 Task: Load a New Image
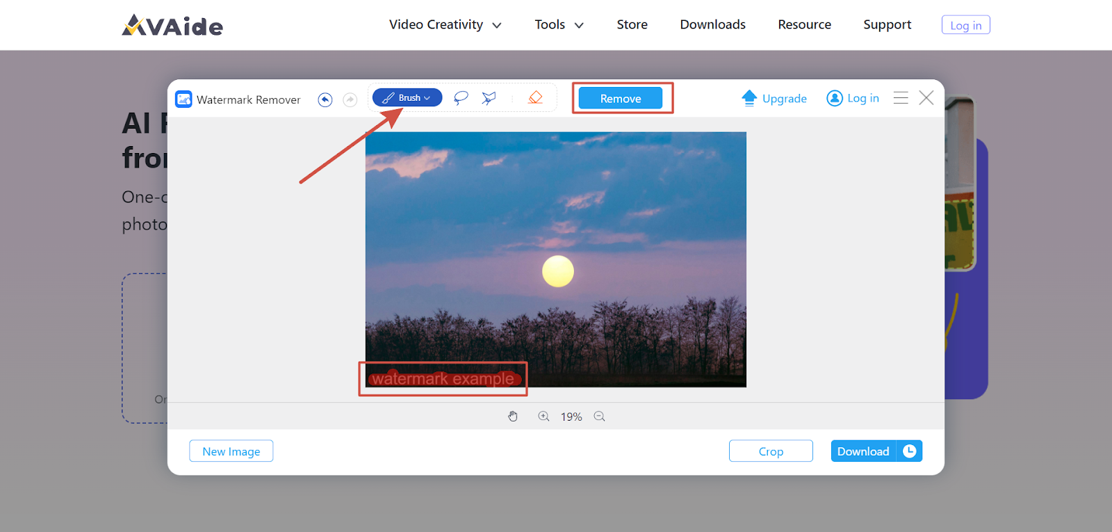[231, 451]
